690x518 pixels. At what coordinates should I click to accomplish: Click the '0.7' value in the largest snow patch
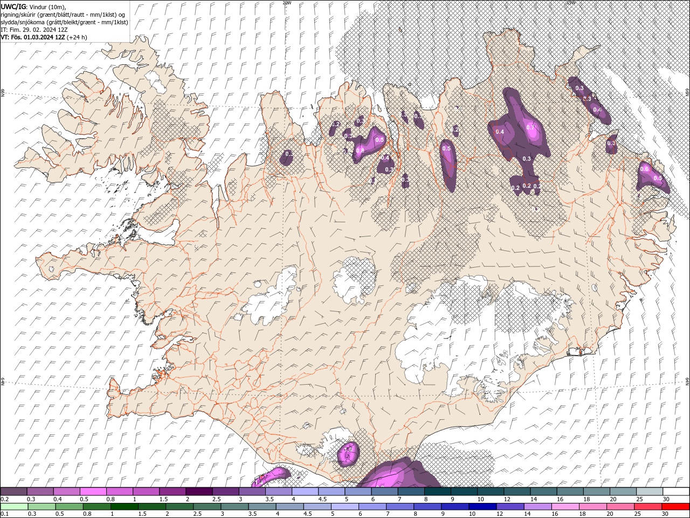(530, 127)
